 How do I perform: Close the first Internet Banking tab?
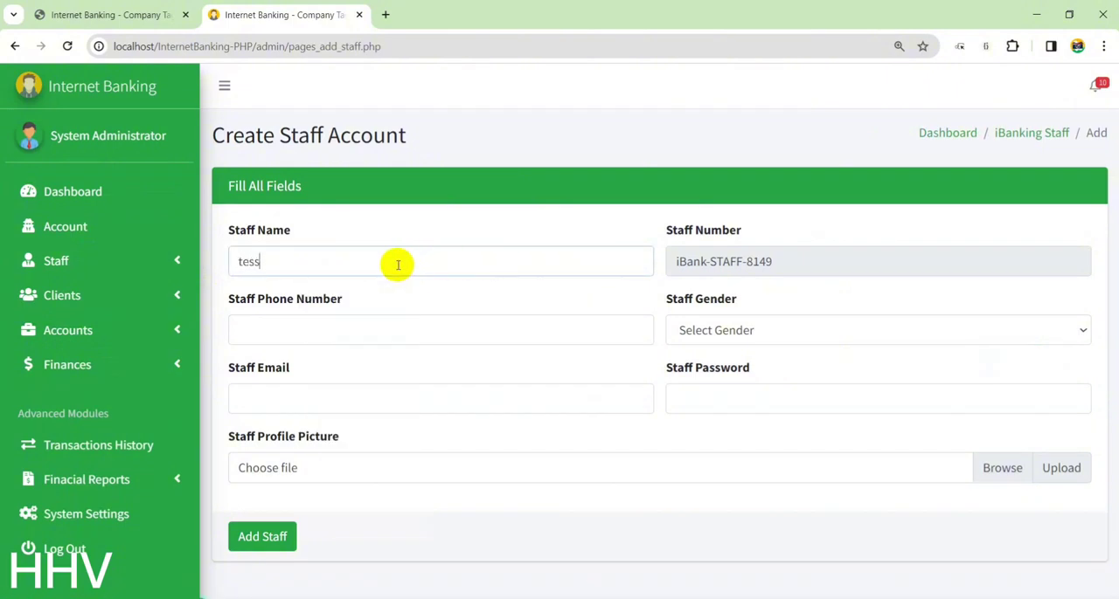point(185,15)
